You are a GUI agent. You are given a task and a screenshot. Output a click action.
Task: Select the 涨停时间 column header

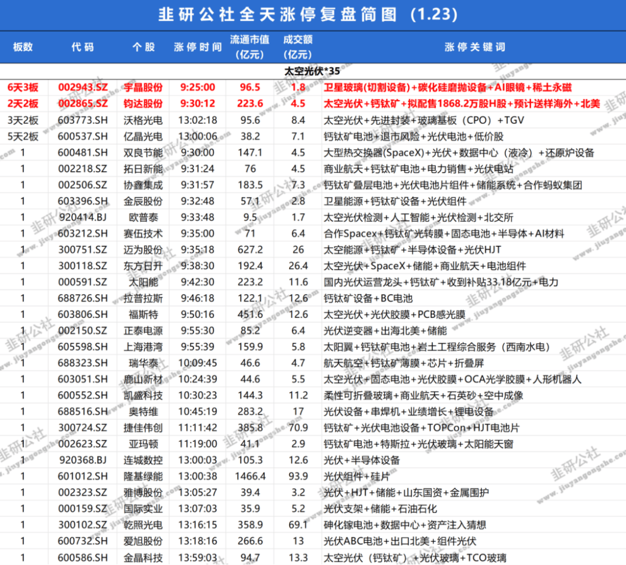pos(198,47)
